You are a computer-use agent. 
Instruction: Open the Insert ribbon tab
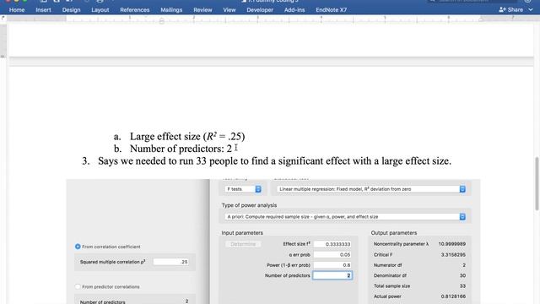(x=43, y=10)
